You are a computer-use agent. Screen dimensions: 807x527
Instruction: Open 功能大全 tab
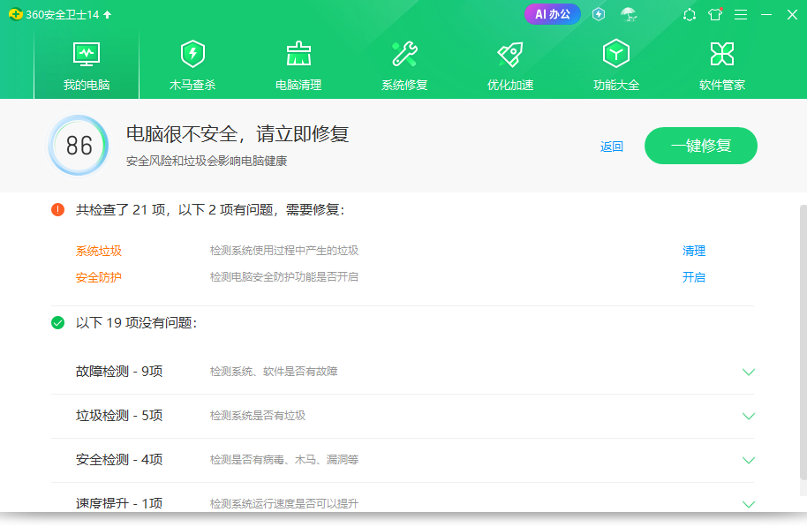616,66
